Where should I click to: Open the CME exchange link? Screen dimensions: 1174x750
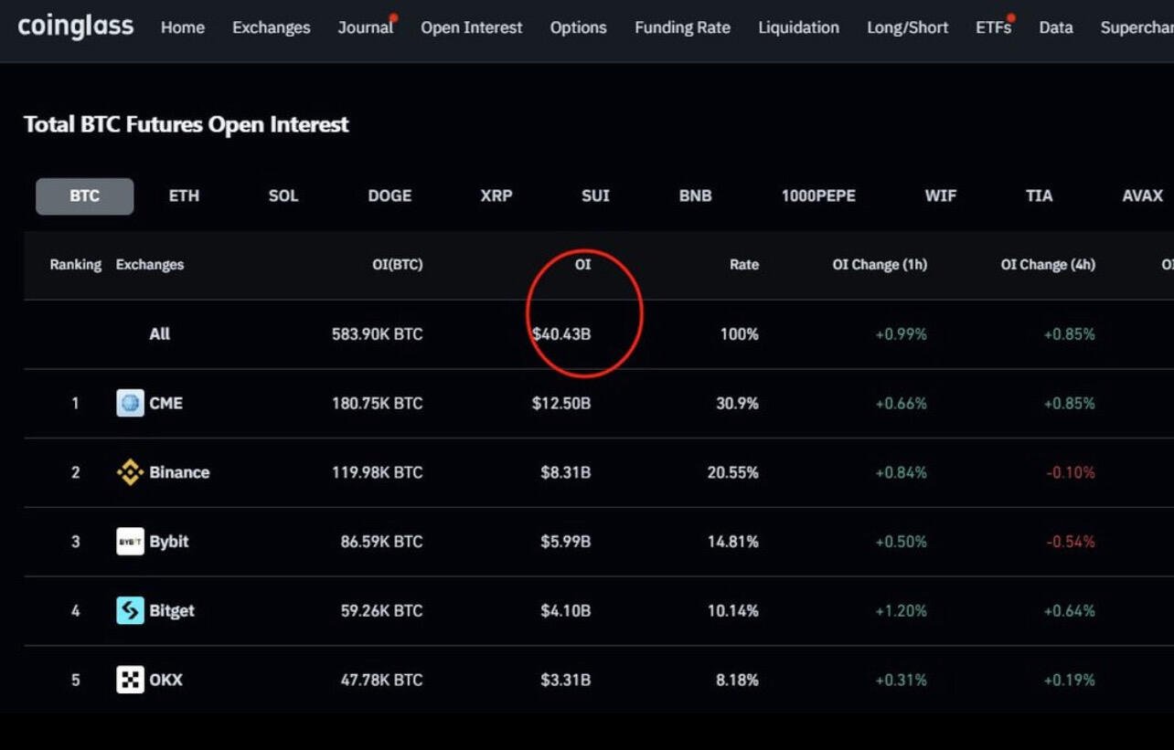coord(165,403)
